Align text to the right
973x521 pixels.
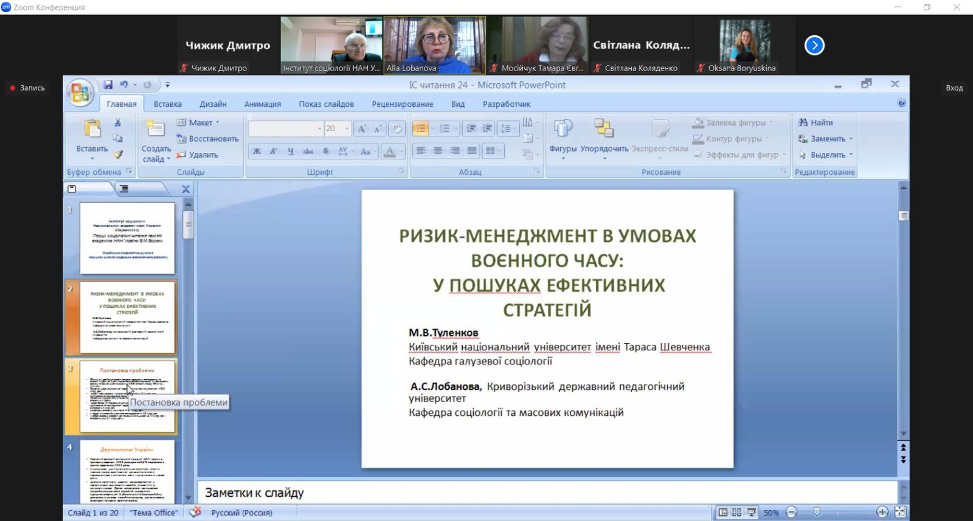(x=455, y=151)
